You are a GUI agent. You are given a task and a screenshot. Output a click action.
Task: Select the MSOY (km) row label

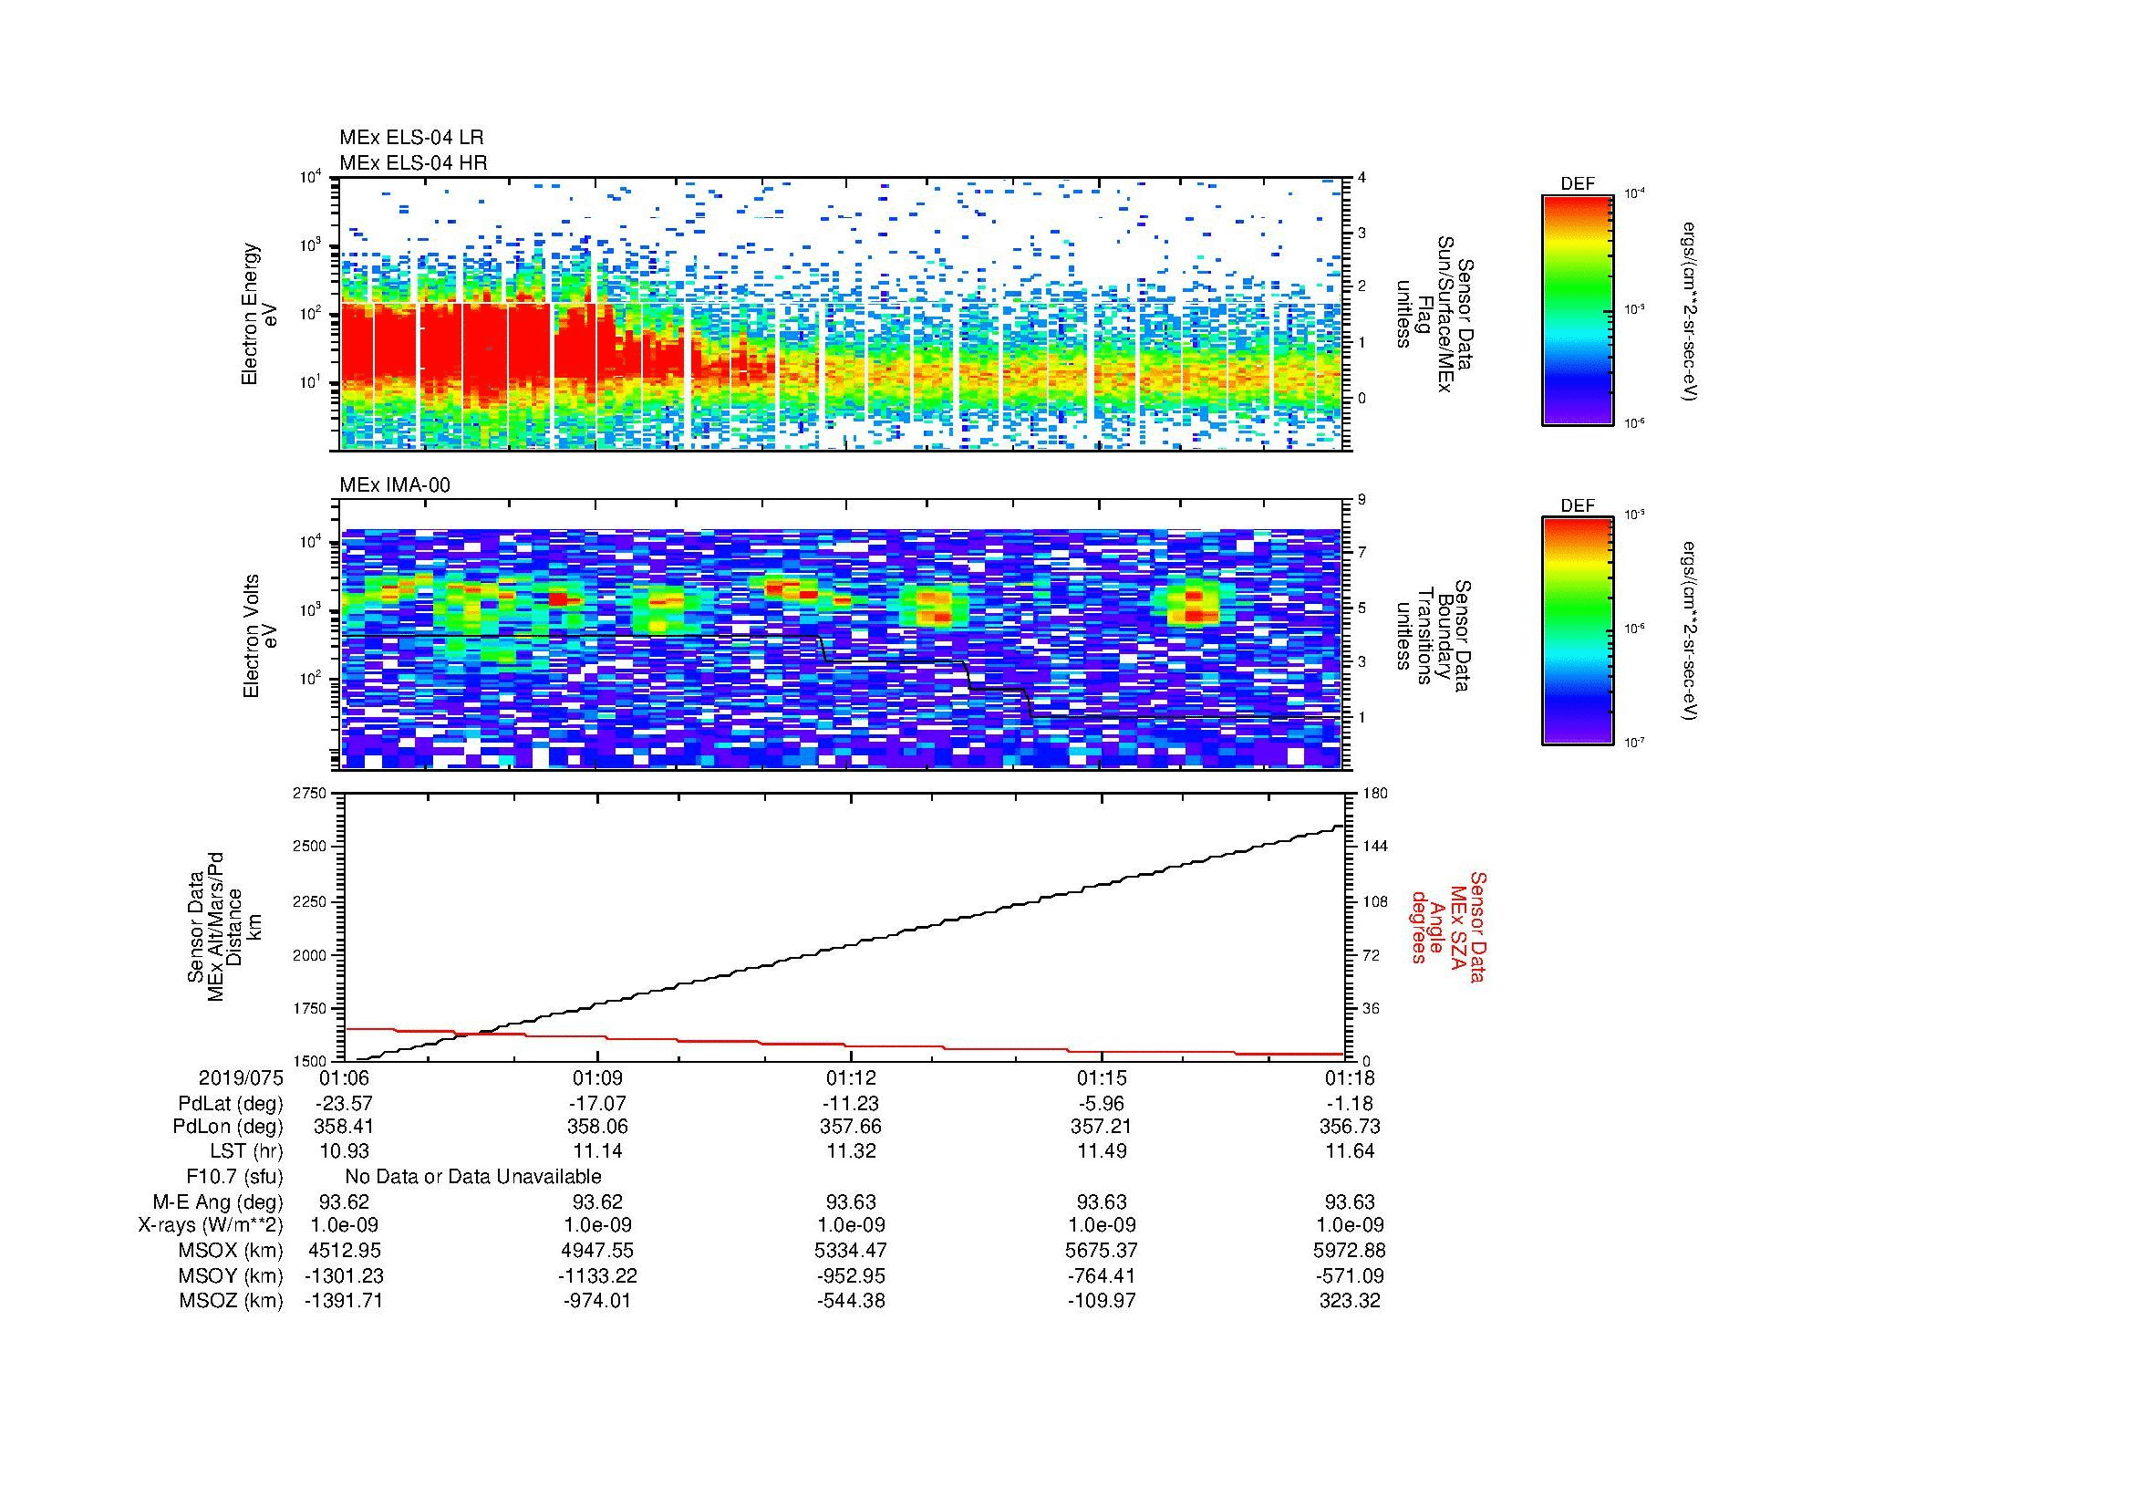click(x=231, y=1276)
